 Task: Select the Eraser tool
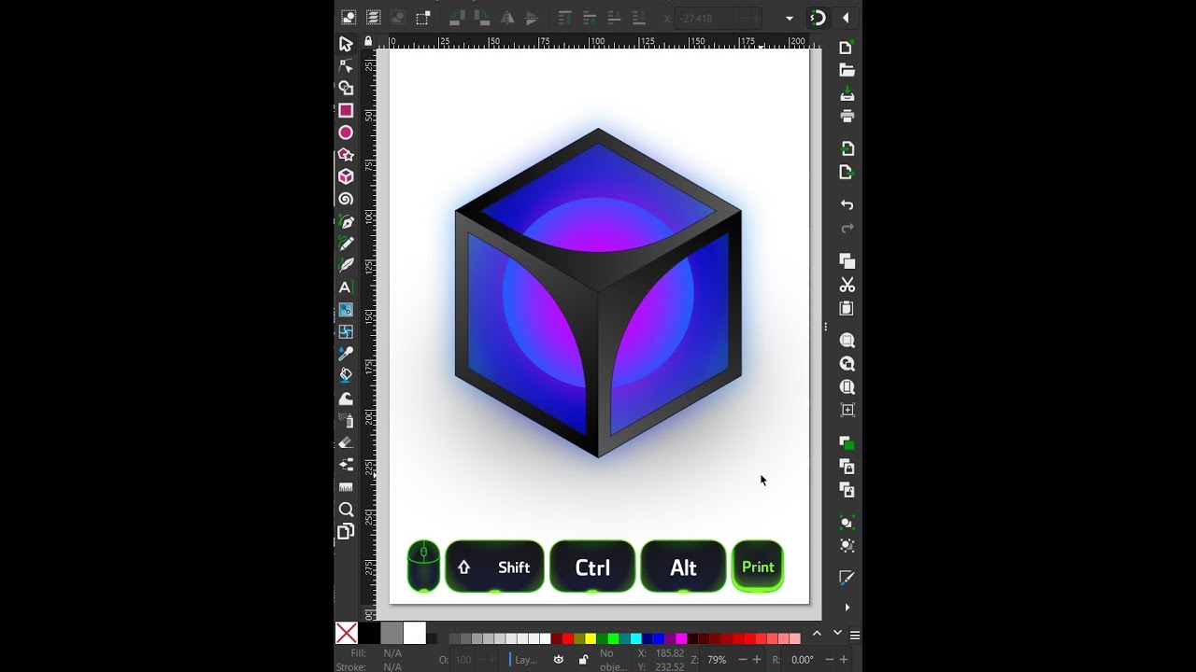click(346, 442)
